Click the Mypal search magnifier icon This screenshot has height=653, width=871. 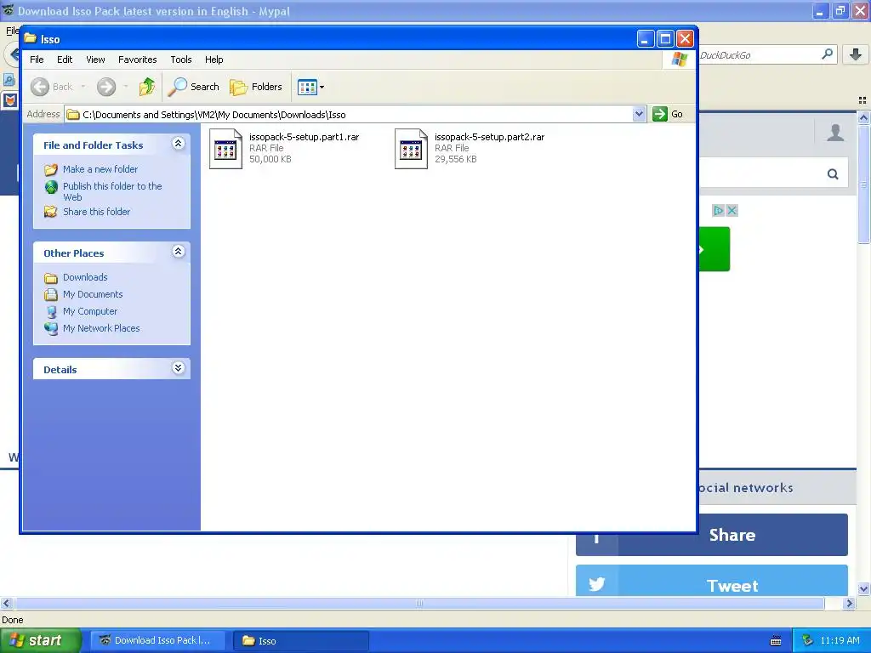(827, 54)
